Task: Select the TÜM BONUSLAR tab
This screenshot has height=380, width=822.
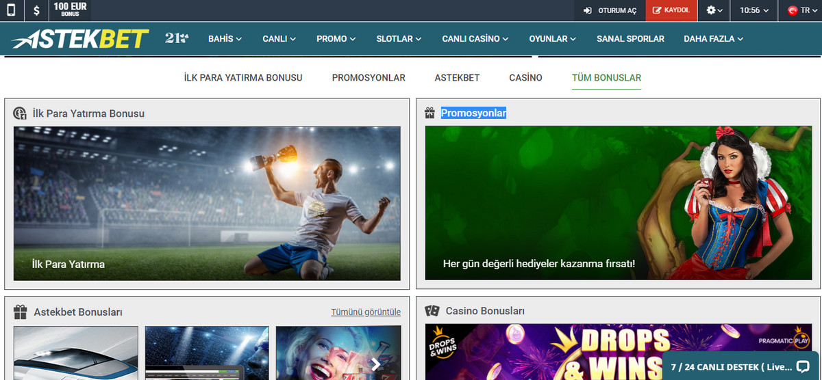Action: pyautogui.click(x=606, y=78)
